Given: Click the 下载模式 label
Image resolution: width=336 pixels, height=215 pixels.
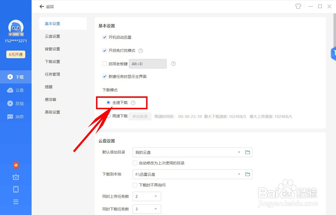Looking at the screenshot, I should 110,90.
